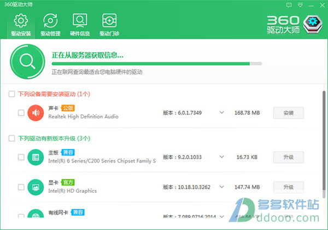This screenshot has width=328, height=230.
Task: Click the Intel(R) 6 Series/C200 chipset text
Action: coord(102,161)
